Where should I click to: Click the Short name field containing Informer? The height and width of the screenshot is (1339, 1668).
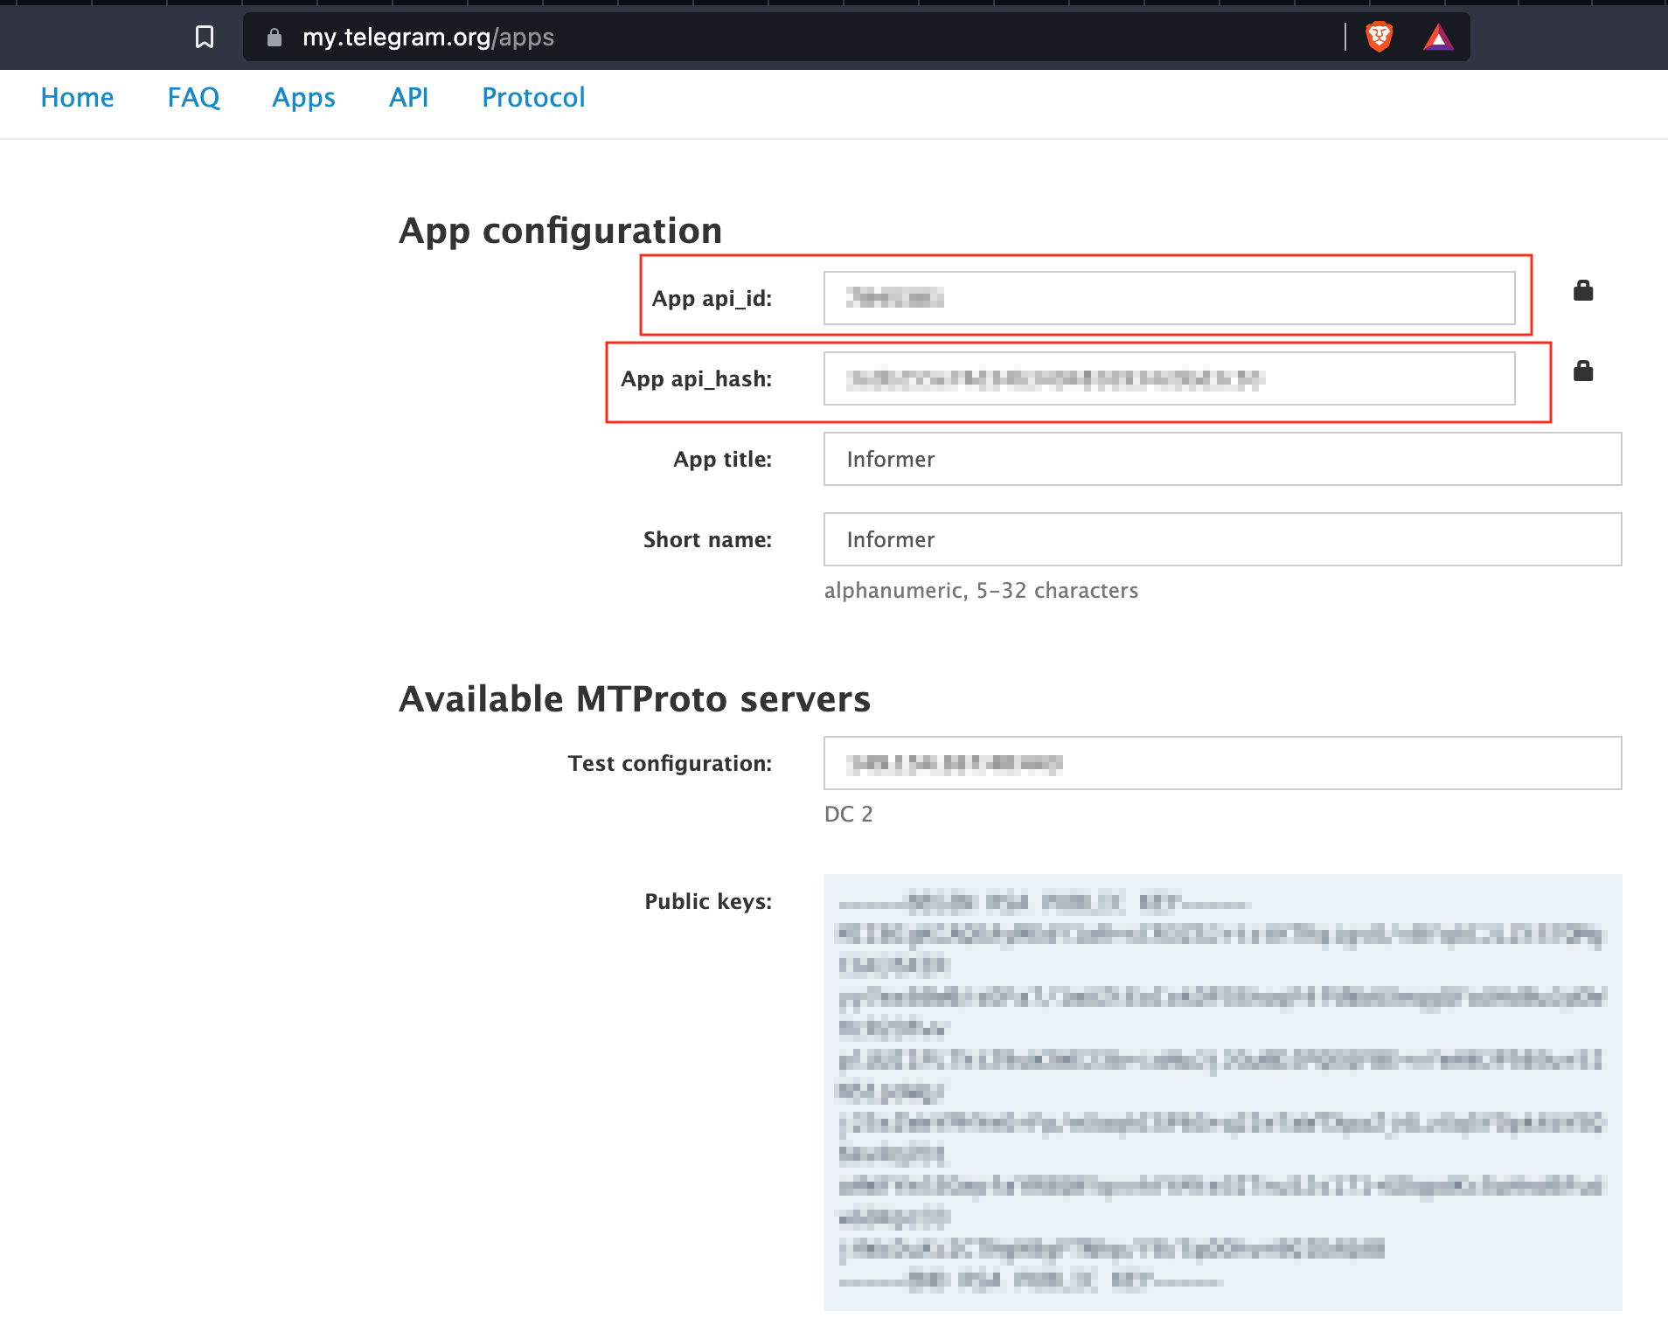pyautogui.click(x=1222, y=539)
